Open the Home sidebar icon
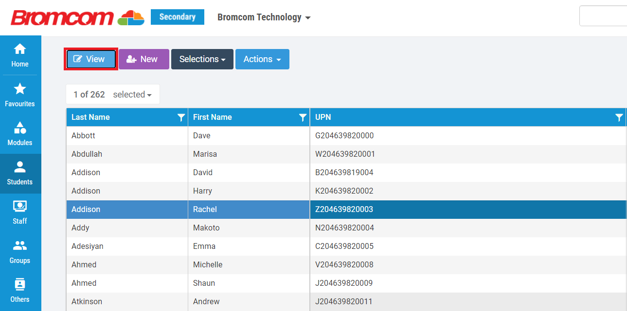 20,49
